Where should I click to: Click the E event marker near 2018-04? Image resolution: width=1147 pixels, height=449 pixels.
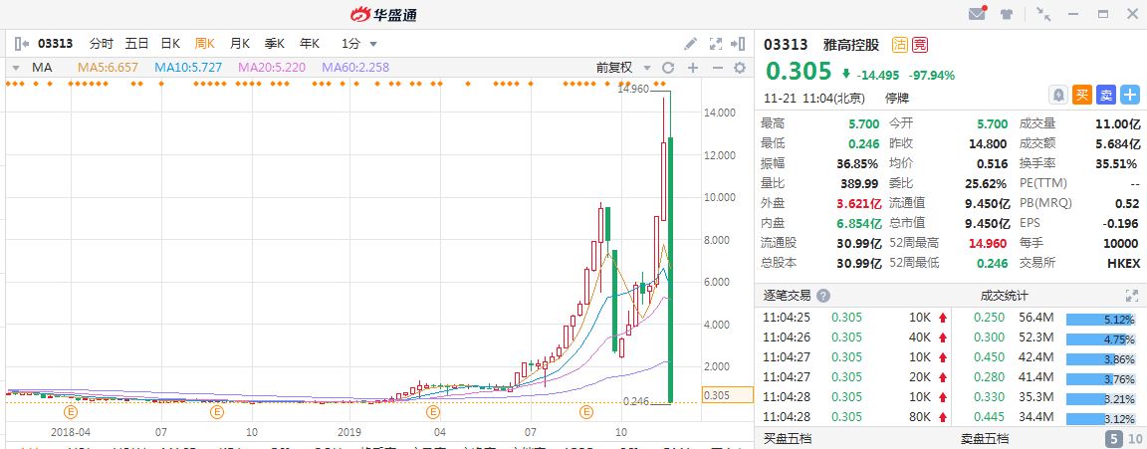(71, 412)
